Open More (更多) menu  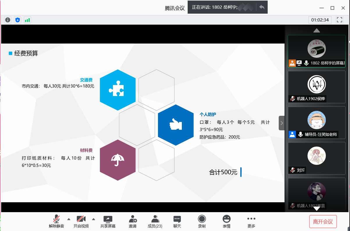(x=251, y=221)
